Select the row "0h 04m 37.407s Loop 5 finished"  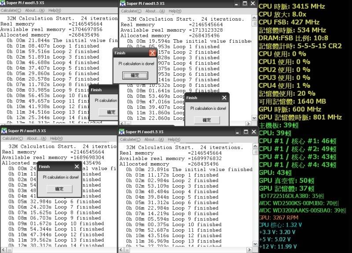click(53, 68)
